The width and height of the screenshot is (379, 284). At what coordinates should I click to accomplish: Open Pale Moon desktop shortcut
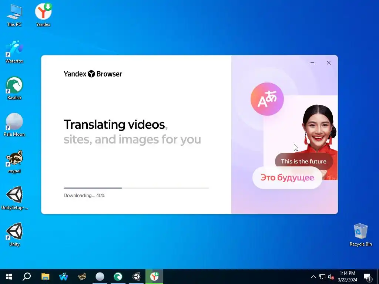click(14, 125)
